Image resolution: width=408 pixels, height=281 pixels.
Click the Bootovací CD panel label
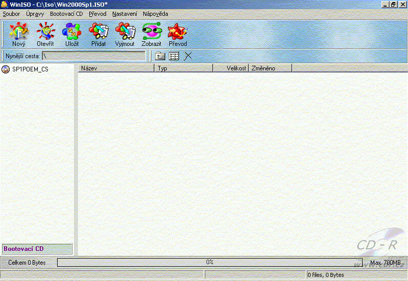pyautogui.click(x=37, y=249)
